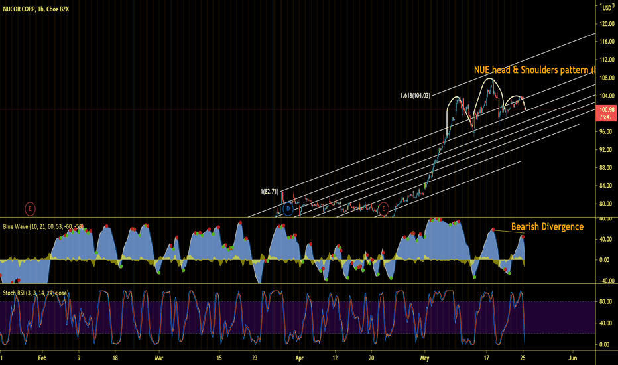The image size is (618, 365).
Task: Click the Apr date label on time axis
Action: [x=299, y=358]
